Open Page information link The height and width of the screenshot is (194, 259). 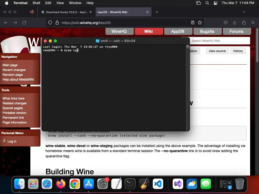(14, 123)
